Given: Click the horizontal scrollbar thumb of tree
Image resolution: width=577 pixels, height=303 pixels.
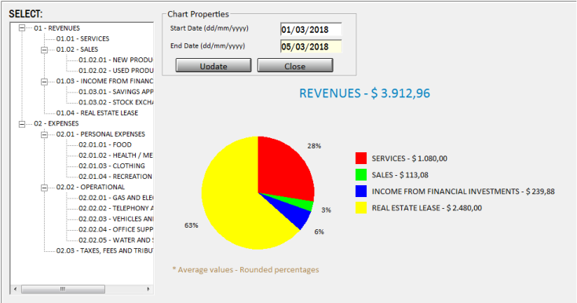Looking at the screenshot, I should click(x=63, y=290).
